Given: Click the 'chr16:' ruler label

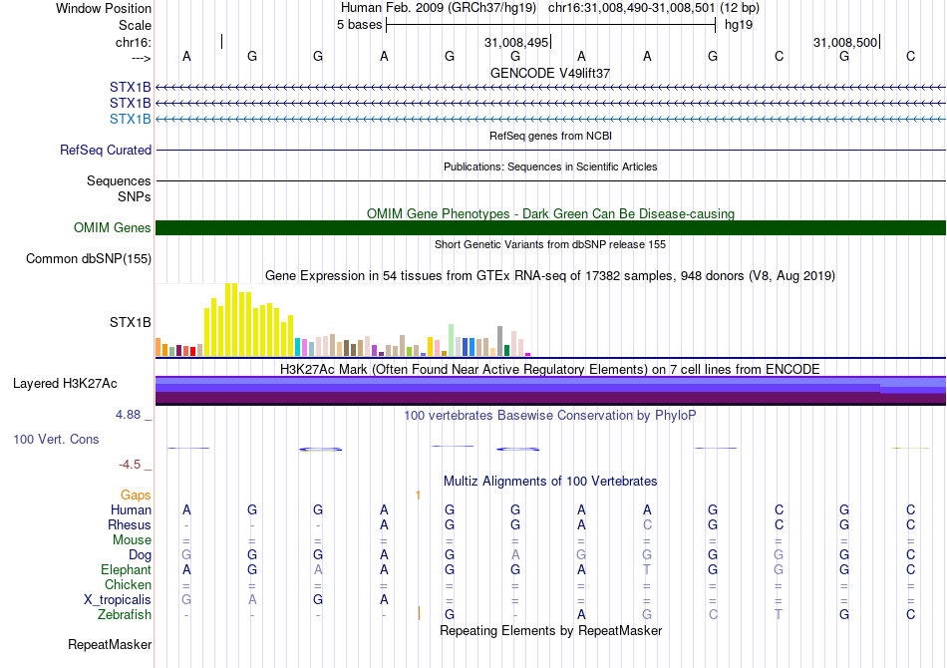Looking at the screenshot, I should coord(134,42).
